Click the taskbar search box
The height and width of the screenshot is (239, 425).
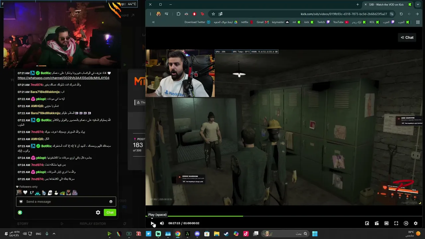point(285,234)
